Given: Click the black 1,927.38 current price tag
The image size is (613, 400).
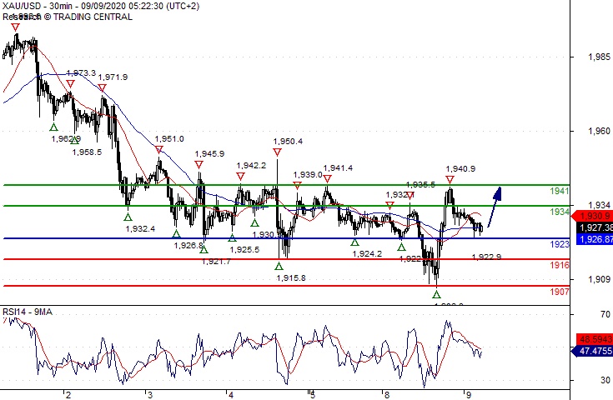Looking at the screenshot, I should pyautogui.click(x=595, y=227).
